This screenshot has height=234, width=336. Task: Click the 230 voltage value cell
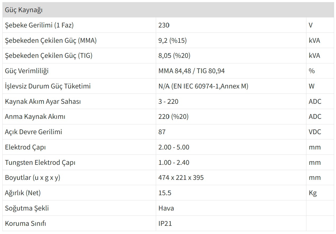pyautogui.click(x=164, y=25)
